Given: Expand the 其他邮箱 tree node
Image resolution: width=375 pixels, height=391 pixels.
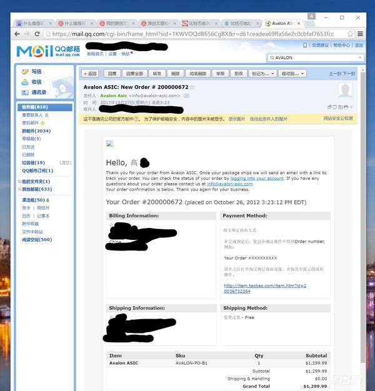Looking at the screenshot, I should click(x=20, y=189).
